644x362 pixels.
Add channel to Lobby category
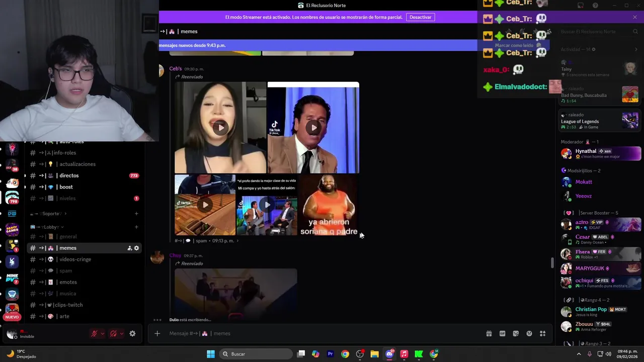coord(136,227)
